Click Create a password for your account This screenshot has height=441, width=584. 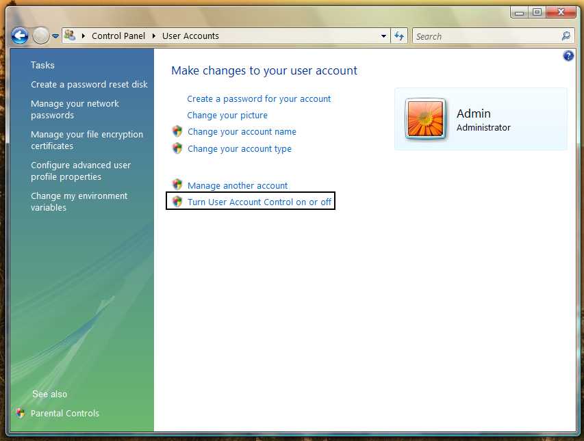(x=259, y=99)
